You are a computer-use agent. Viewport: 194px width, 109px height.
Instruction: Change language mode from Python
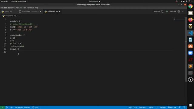pyautogui.click(x=162, y=107)
